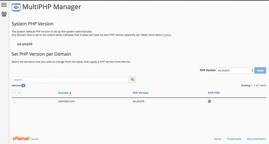Screen dimensions: 269x144
Task: Open the apps grid icon in sidebar
Action: (x=4, y=5)
